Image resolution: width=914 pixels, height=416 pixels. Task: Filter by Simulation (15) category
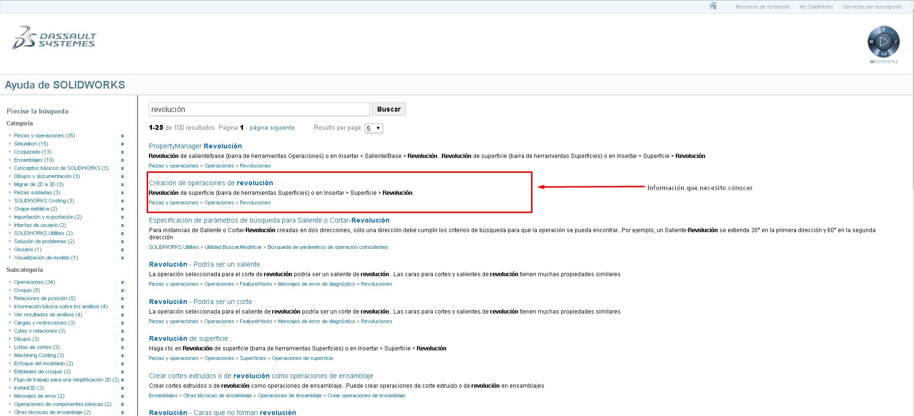[x=31, y=144]
